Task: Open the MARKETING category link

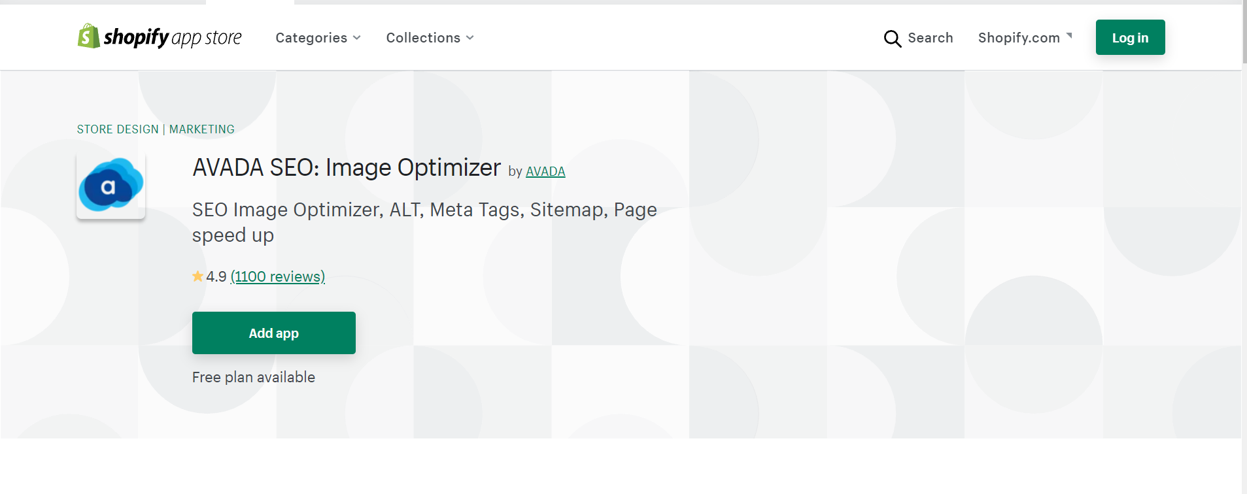Action: 201,129
